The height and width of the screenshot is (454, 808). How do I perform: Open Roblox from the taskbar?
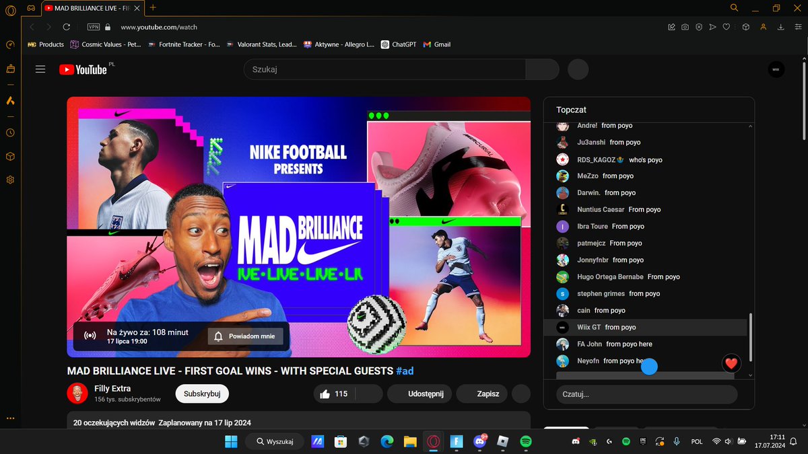point(503,441)
